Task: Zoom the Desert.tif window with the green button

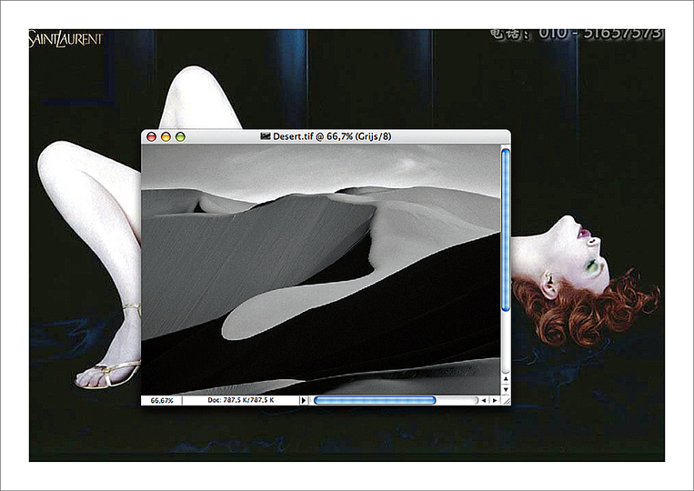Action: pos(180,137)
